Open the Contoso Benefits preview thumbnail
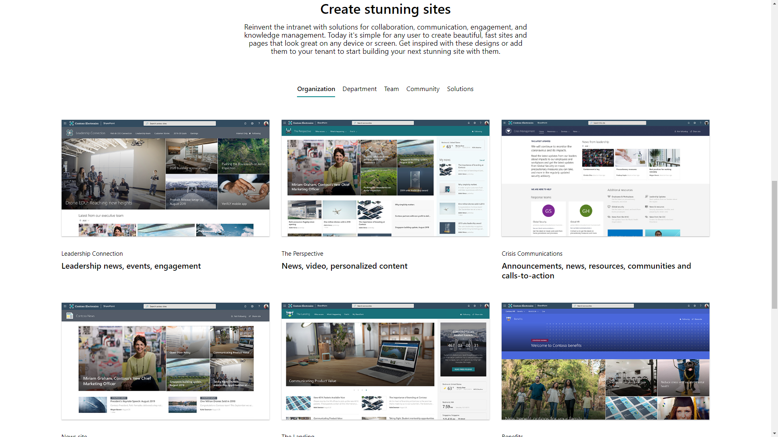The height and width of the screenshot is (437, 778). (605, 361)
